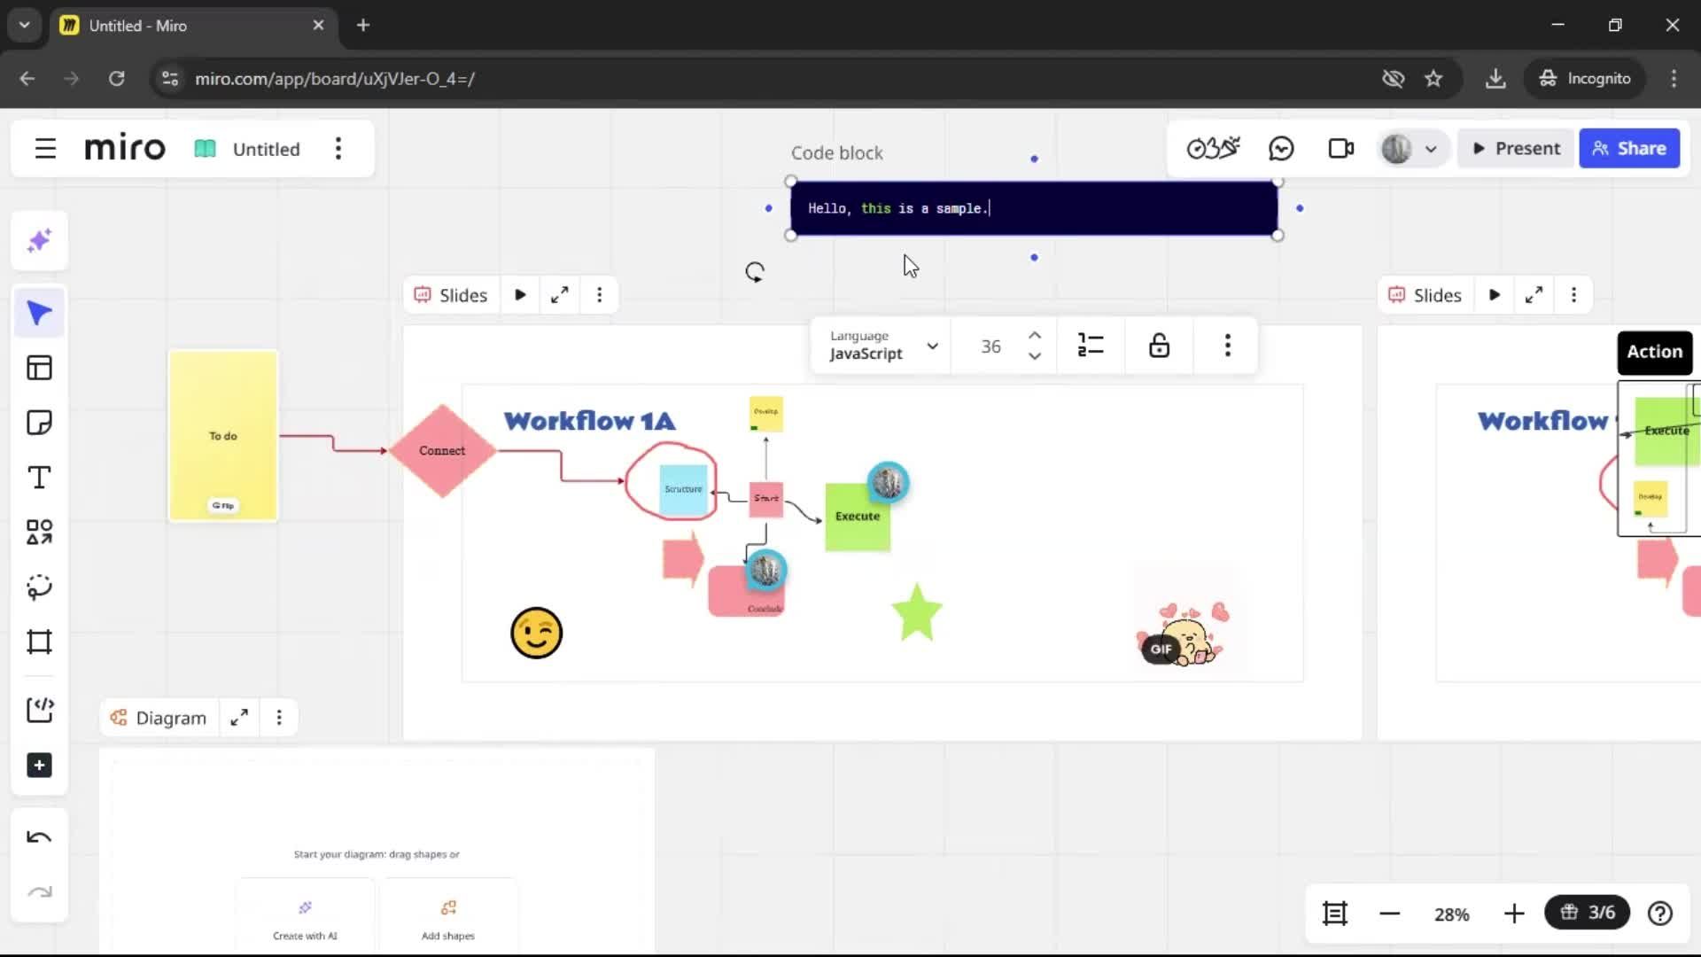Open the code block embed tool
Screen dimensions: 1701x957
(x=39, y=709)
